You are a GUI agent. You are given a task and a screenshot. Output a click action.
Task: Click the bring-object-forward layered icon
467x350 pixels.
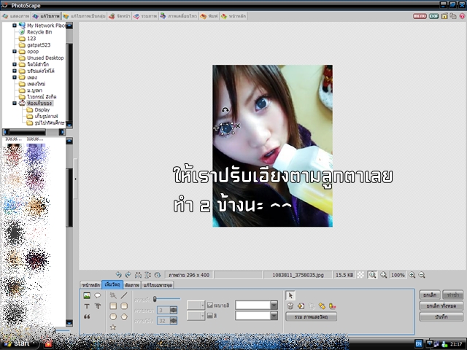(x=322, y=306)
